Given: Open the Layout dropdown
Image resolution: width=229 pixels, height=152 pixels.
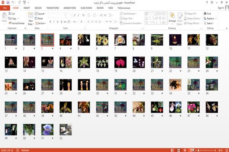Looking at the screenshot, I should point(40,14).
